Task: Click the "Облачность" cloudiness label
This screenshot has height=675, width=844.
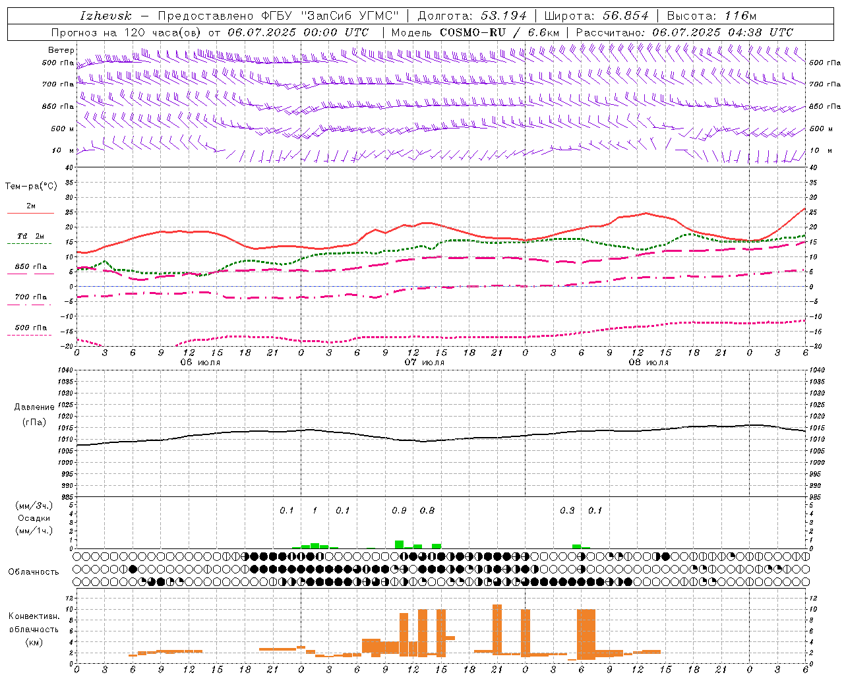Action: (34, 572)
